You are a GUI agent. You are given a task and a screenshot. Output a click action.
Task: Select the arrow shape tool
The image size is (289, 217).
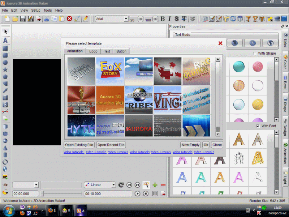pos(5,90)
